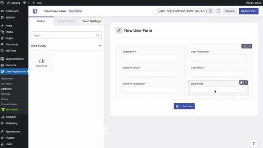Click the User Registration logo in header
Image resolution: width=263 pixels, height=148 pixels.
coord(35,11)
